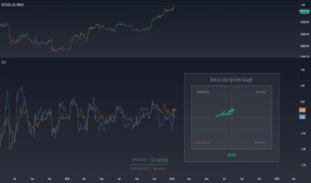This screenshot has width=311, height=183.
Task: Click the Weakening cell in the bottom table
Action: coord(140,160)
